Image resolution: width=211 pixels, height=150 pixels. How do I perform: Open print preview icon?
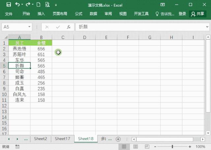47,5
